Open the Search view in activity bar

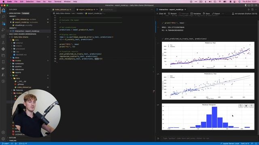coord(3,17)
